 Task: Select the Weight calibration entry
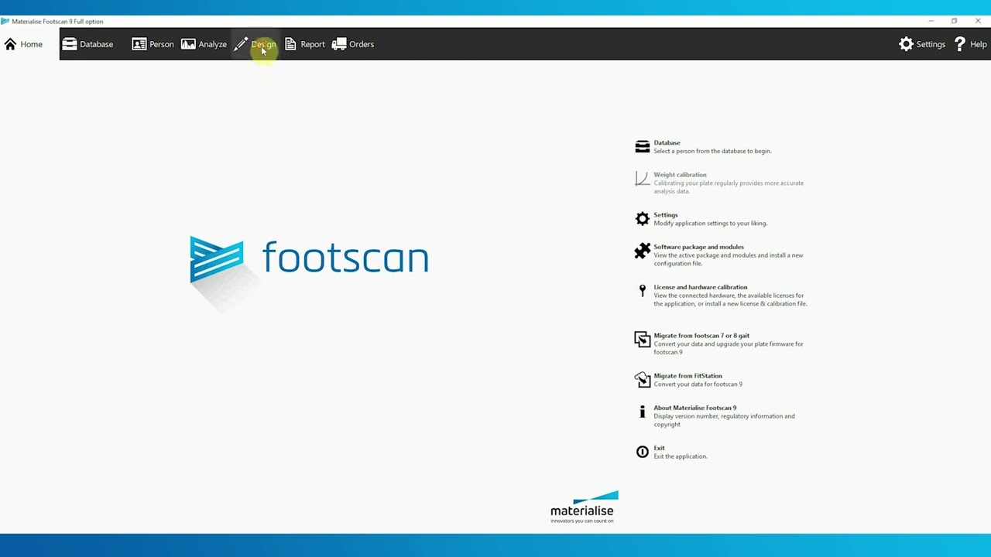click(x=680, y=175)
